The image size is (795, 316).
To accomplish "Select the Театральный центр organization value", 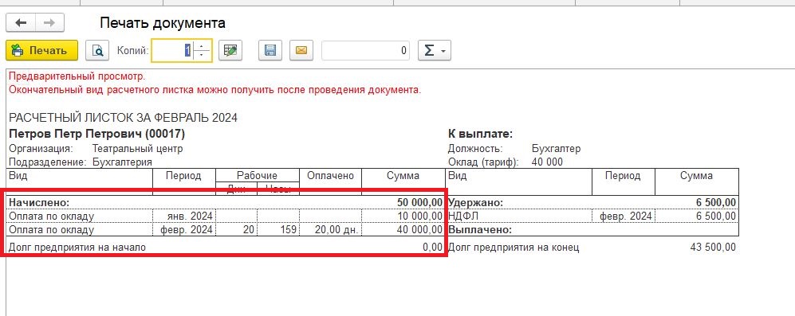I will tap(137, 149).
